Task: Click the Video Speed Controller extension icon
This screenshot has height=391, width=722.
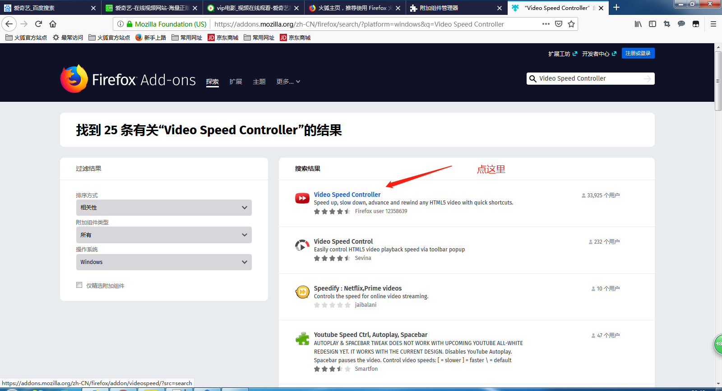Action: coord(302,198)
